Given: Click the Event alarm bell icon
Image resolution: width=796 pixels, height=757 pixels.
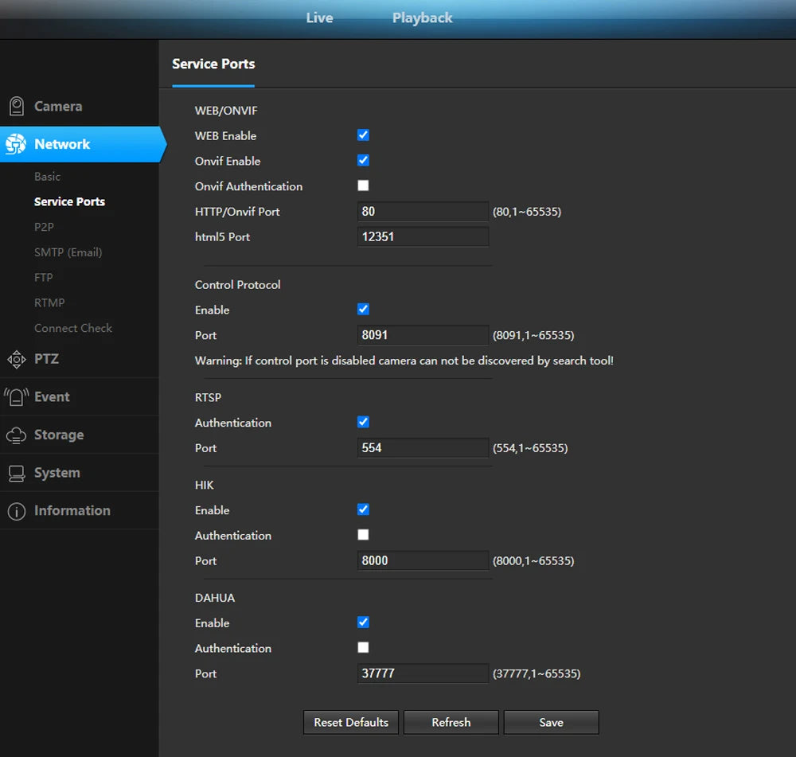Looking at the screenshot, I should pyautogui.click(x=16, y=397).
